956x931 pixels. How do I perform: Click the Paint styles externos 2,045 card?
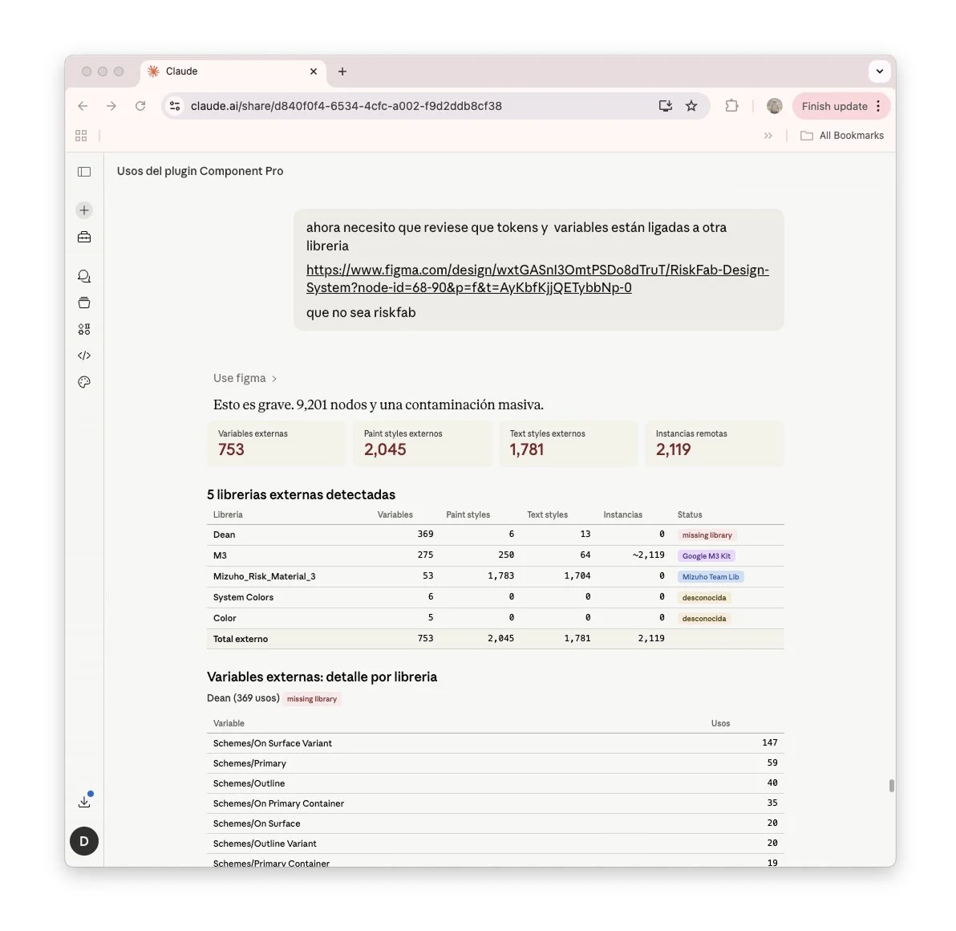point(422,444)
